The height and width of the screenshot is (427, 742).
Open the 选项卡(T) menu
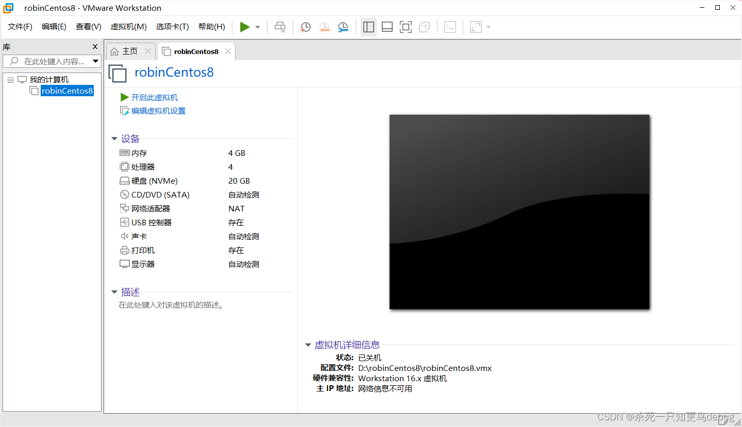[173, 27]
